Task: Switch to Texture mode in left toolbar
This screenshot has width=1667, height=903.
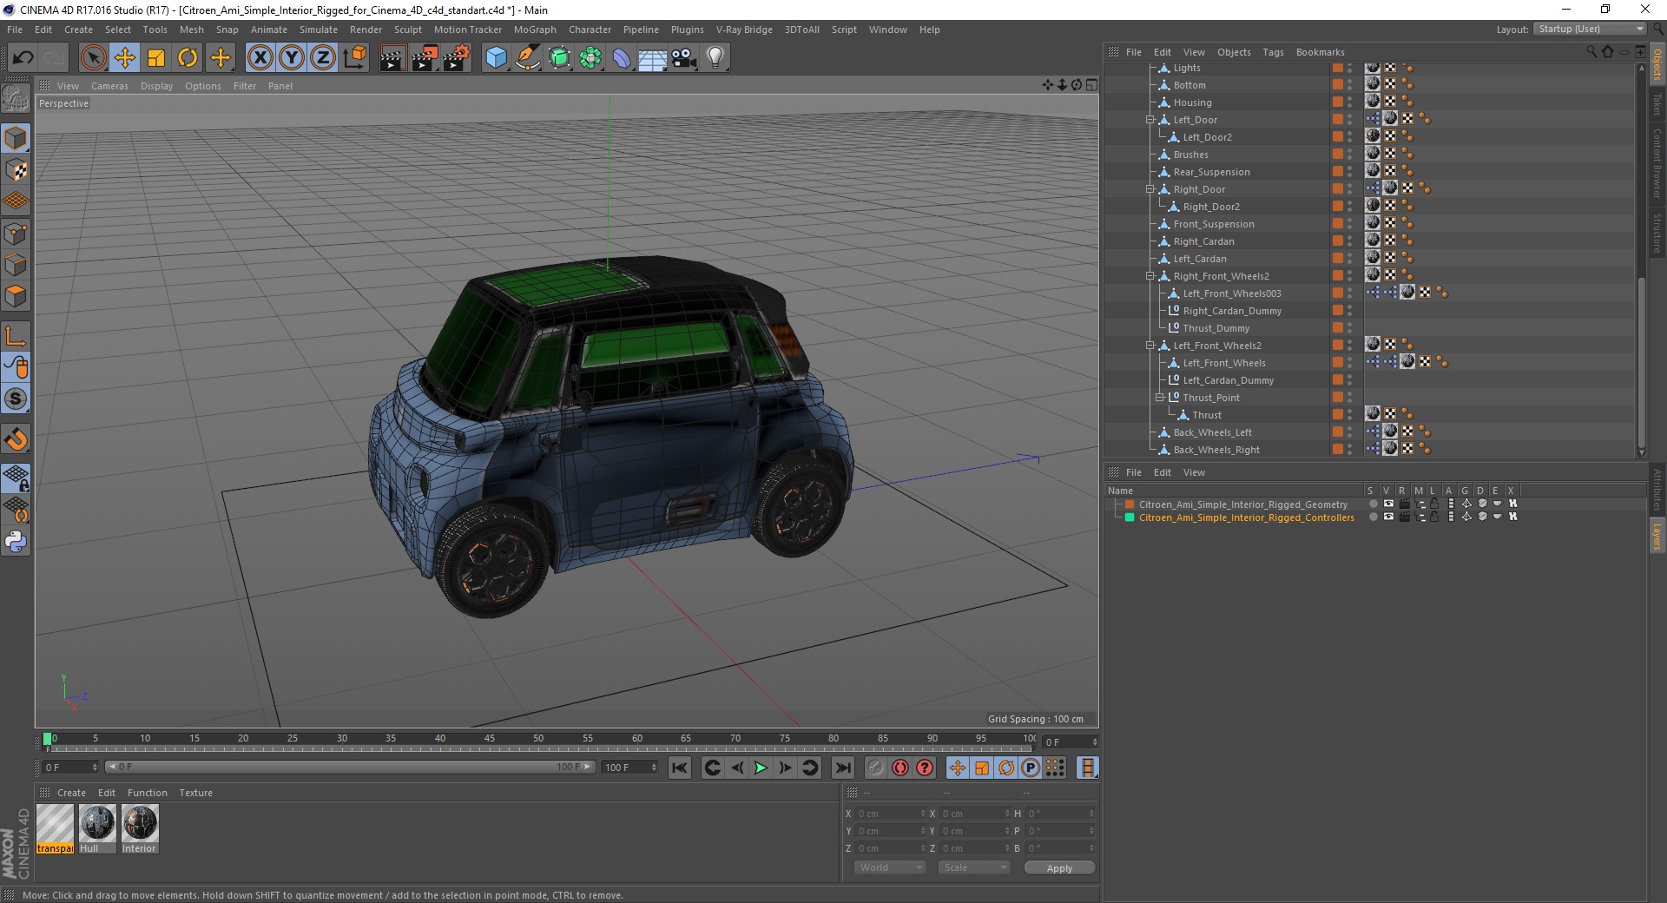Action: pyautogui.click(x=16, y=170)
